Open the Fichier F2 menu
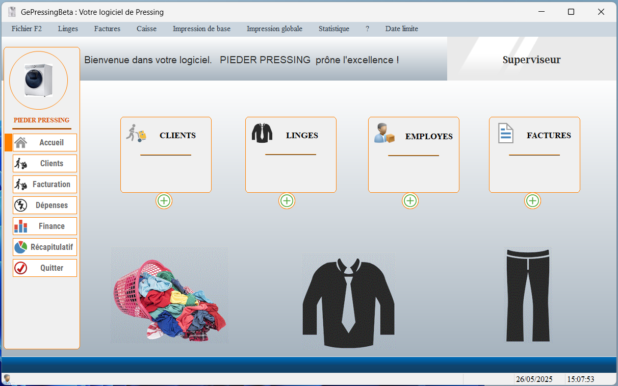Image resolution: width=618 pixels, height=386 pixels. (27, 29)
